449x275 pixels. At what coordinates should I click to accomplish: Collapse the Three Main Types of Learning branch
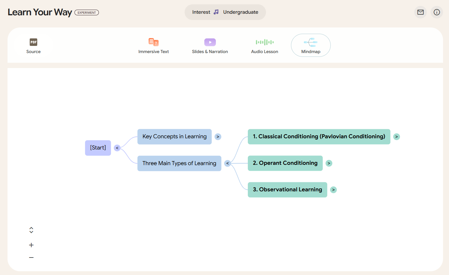point(227,163)
